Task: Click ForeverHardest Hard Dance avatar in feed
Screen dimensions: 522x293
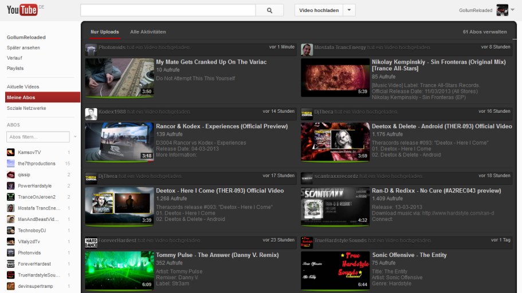Action: click(91, 243)
